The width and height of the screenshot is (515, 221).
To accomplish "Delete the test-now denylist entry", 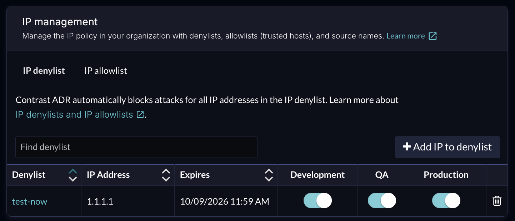I will click(x=497, y=201).
